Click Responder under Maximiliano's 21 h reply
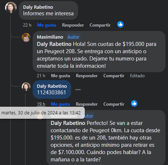The width and height of the screenshot is (168, 165). pyautogui.click(x=87, y=76)
